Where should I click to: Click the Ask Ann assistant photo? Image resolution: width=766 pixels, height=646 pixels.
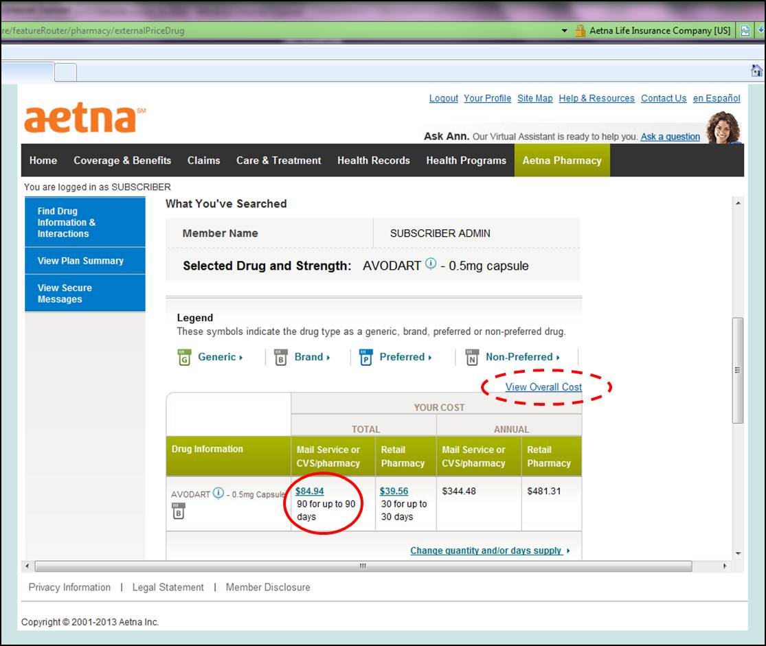723,127
